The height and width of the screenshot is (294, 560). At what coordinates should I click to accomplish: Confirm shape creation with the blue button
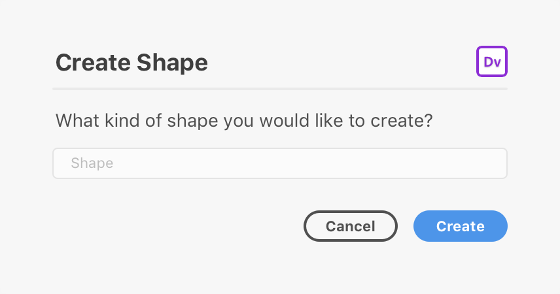point(461,226)
